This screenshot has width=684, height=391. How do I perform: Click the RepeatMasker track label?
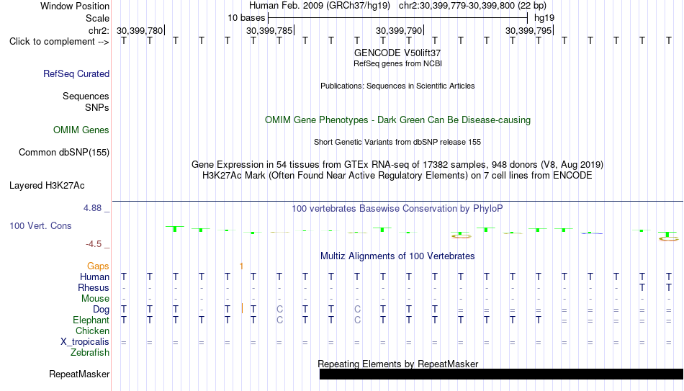tap(79, 374)
